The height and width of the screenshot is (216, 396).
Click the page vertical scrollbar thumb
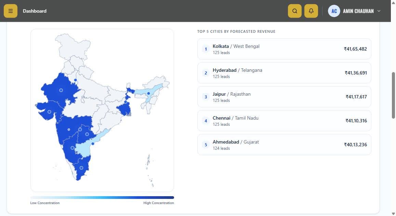pos(393,95)
